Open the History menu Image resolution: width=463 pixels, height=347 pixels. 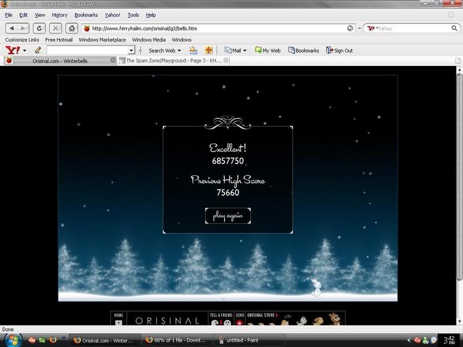point(60,15)
